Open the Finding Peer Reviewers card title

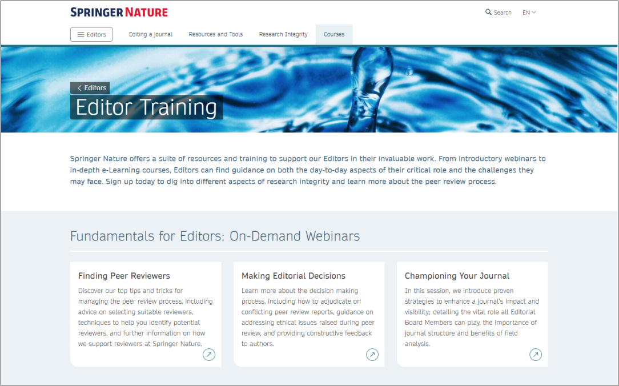point(124,276)
